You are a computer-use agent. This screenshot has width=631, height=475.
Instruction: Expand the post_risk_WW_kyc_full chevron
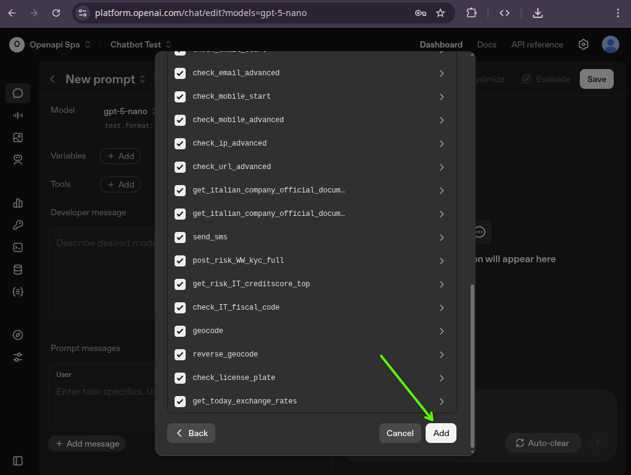pos(442,261)
